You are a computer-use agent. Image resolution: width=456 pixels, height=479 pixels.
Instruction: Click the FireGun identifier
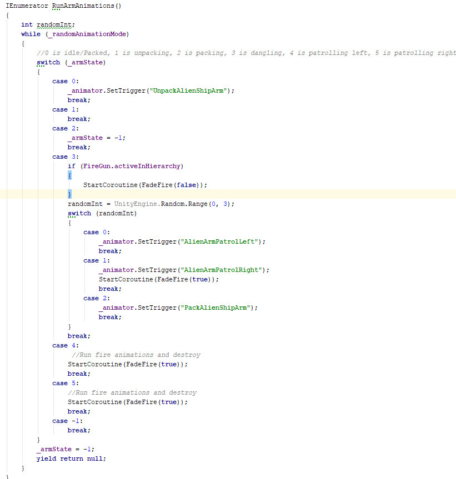[97, 166]
